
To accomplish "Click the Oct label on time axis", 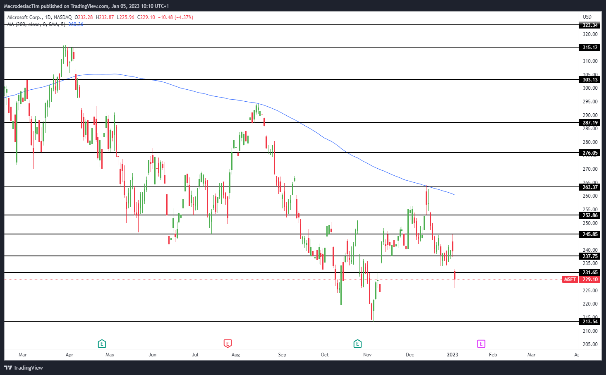I will [325, 355].
